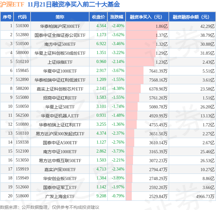The width and height of the screenshot is (216, 210).
Task: Click the 7641.39万 net buy value
Action: click(x=158, y=71)
